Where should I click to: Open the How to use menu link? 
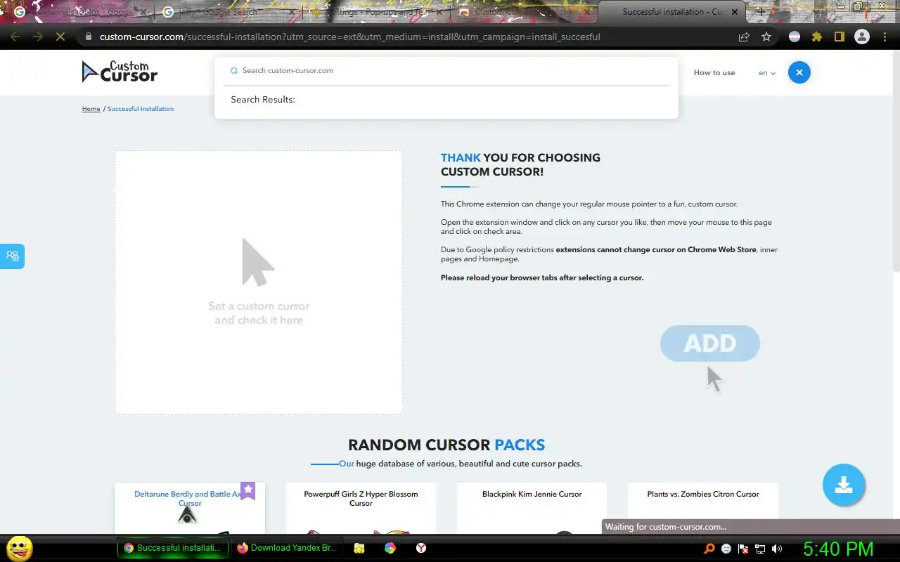tap(714, 73)
